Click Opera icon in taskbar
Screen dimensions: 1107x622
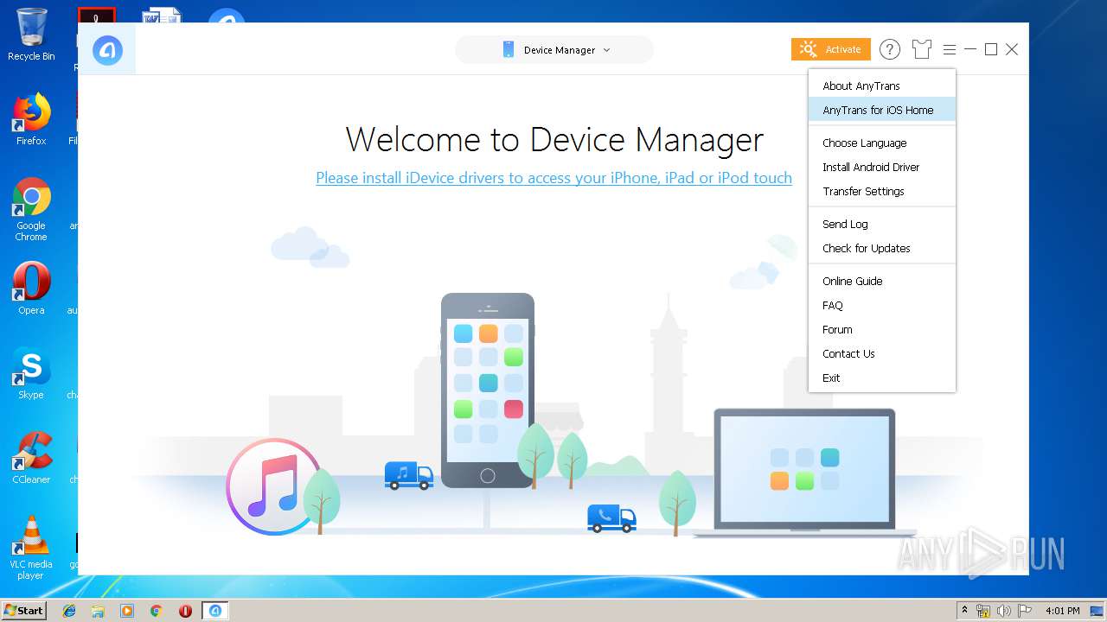click(185, 611)
